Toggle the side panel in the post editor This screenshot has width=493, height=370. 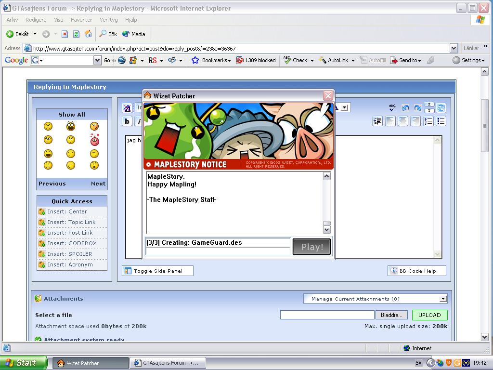(157, 271)
